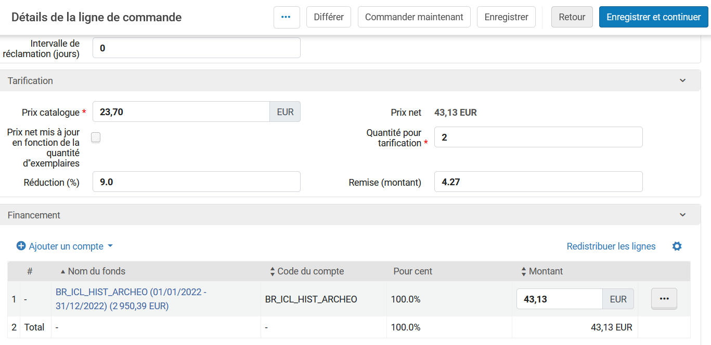Click the plus icon to add an account

point(21,246)
